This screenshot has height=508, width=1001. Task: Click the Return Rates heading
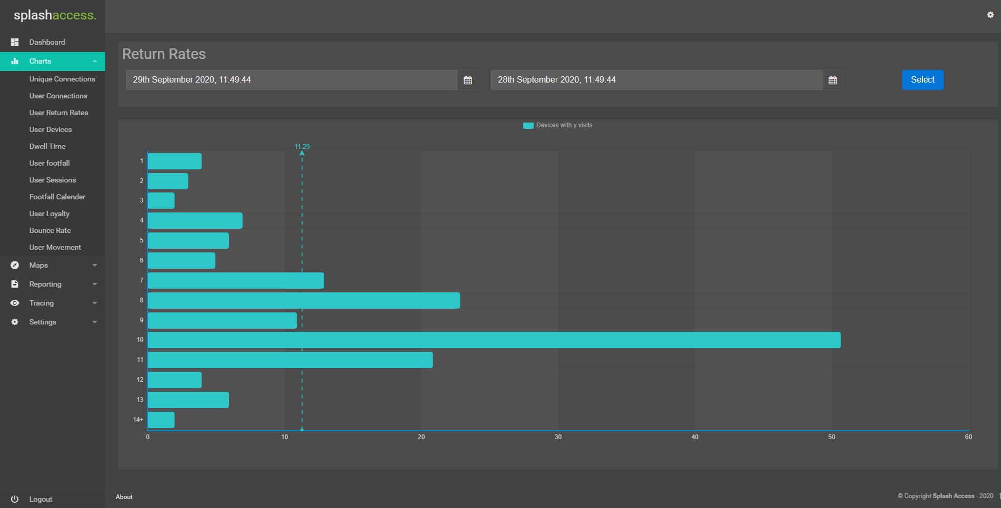pos(164,54)
